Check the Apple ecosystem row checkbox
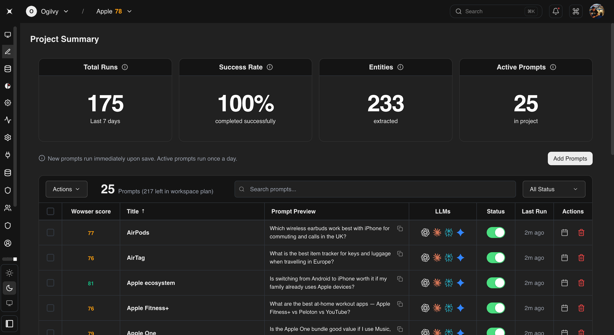614x335 pixels. point(50,283)
